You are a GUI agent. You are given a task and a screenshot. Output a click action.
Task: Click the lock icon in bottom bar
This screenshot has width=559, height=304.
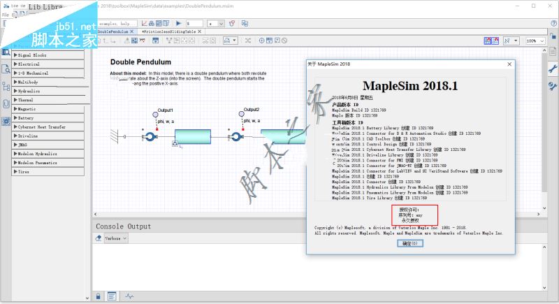[x=99, y=296]
